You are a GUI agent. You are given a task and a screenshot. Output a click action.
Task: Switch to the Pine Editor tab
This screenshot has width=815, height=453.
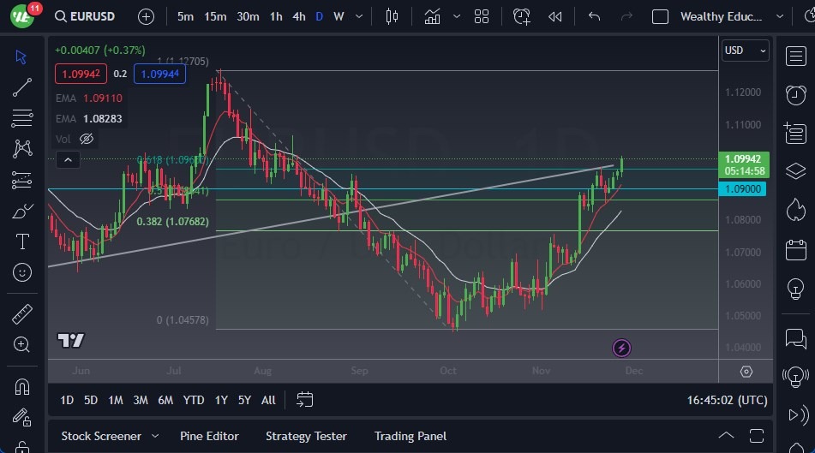pyautogui.click(x=209, y=436)
